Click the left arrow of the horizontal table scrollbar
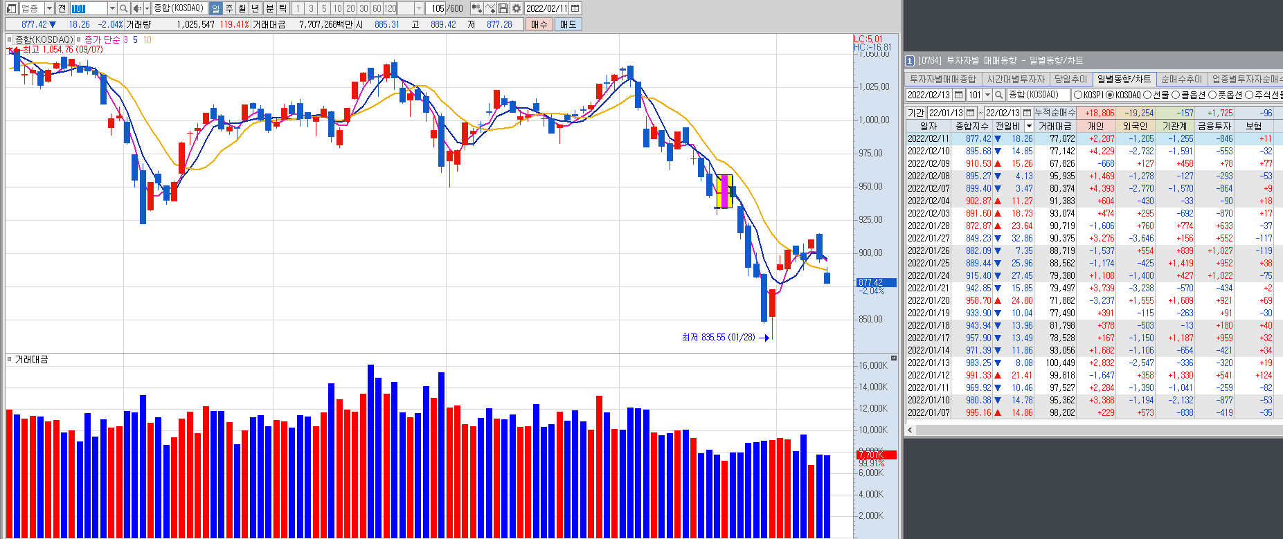This screenshot has width=1283, height=539. pyautogui.click(x=910, y=430)
